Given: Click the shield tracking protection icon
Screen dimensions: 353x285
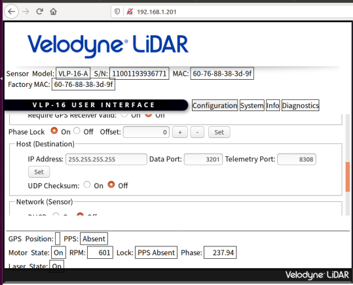Looking at the screenshot, I should (x=117, y=12).
